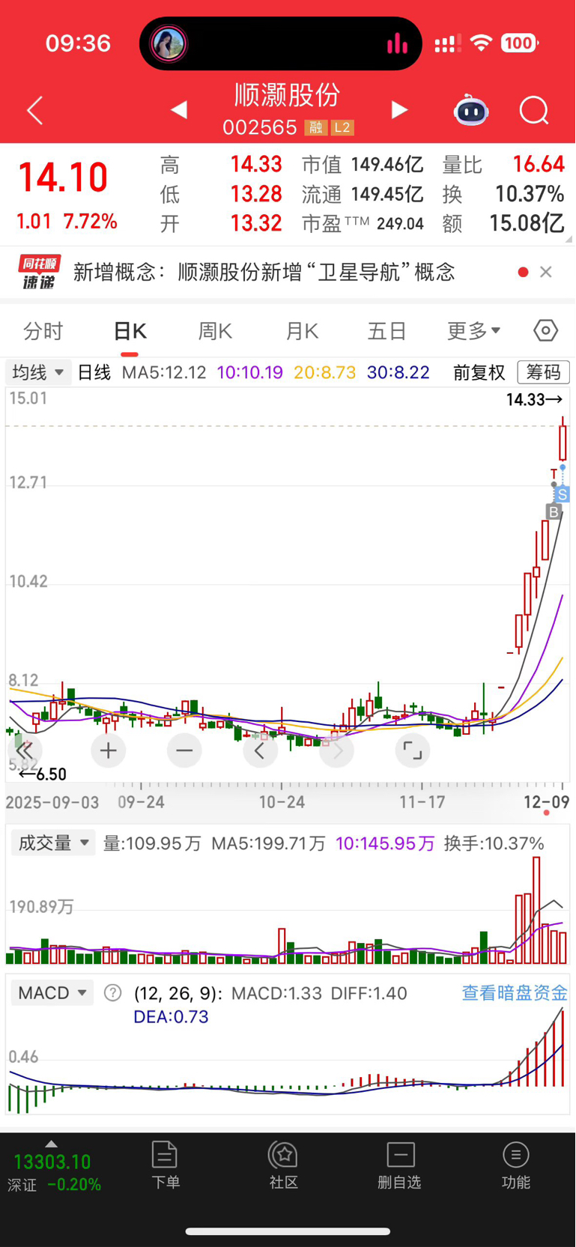Tap the 筹码 chip distribution button
Viewport: 576px width, 1247px height.
(x=544, y=372)
